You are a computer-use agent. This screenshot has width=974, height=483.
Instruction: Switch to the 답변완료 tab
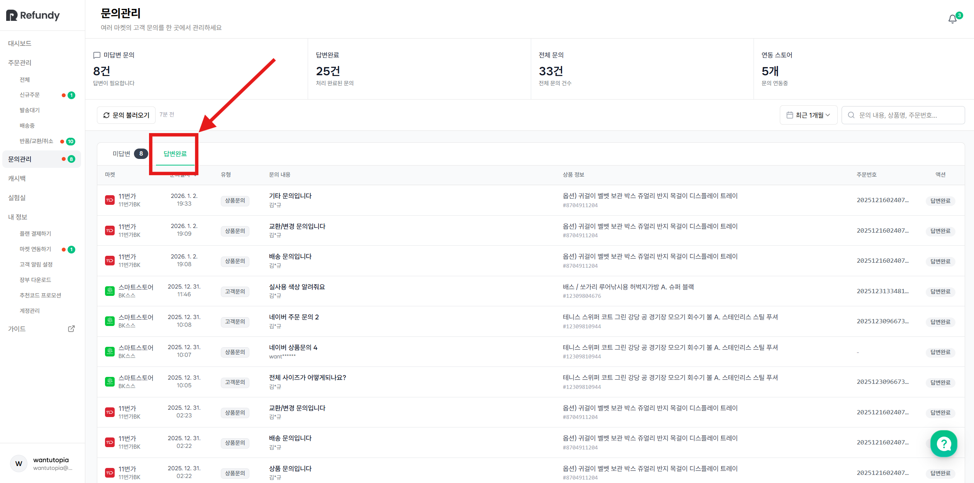(x=175, y=154)
